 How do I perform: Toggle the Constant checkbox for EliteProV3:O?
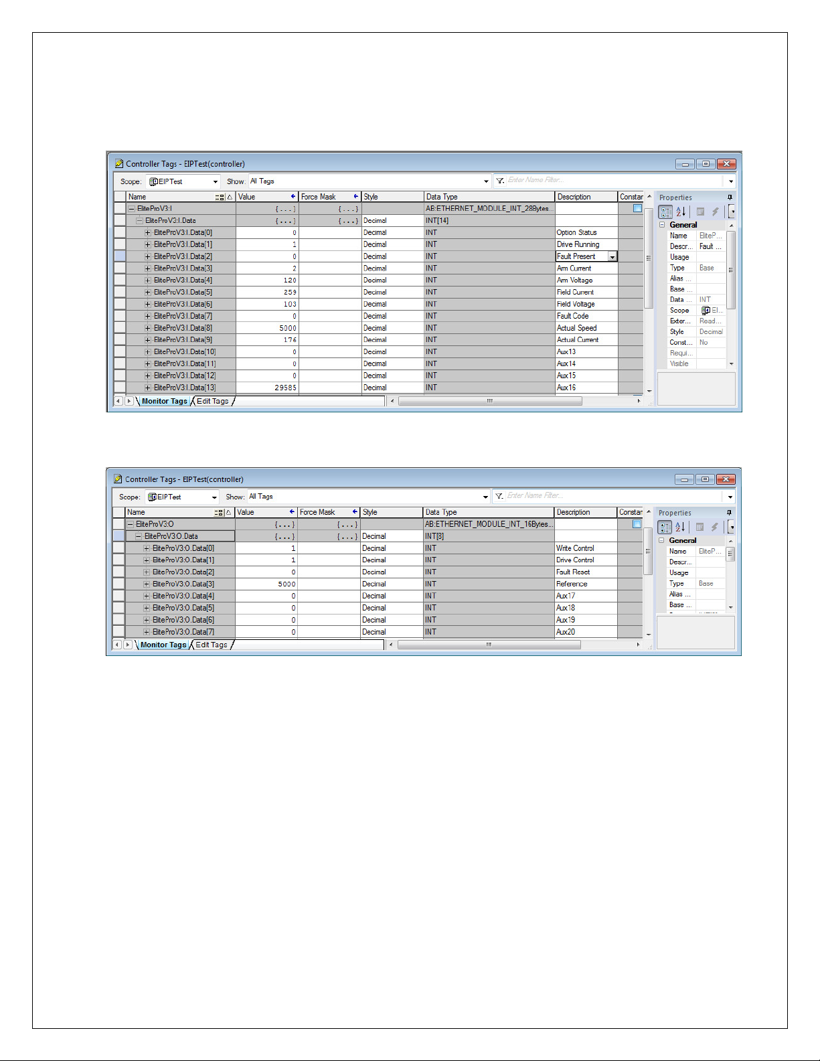click(x=637, y=524)
